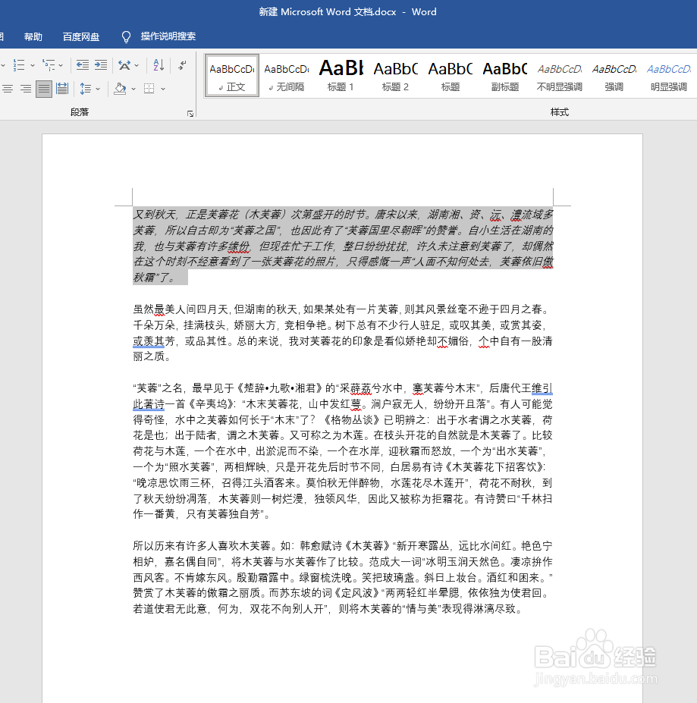Screen dimensions: 697x703
Task: Switch to the 帮助 ribbon tab
Action: click(33, 36)
